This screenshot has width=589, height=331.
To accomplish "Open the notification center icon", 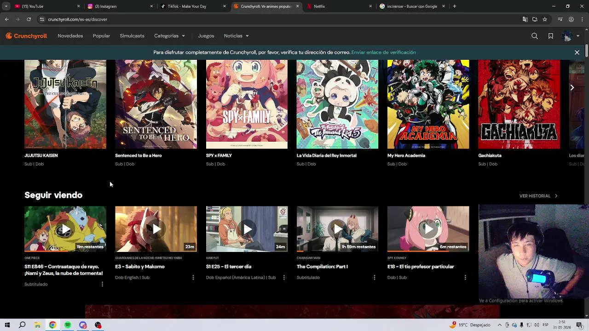I will pos(579,325).
